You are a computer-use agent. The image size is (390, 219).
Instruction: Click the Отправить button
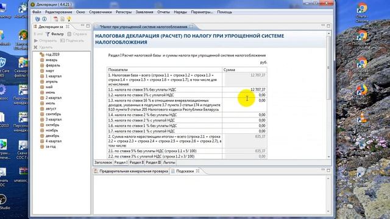(x=46, y=41)
